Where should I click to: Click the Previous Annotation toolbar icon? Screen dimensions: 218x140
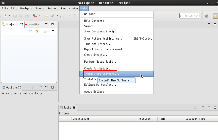pyautogui.click(x=75, y=16)
